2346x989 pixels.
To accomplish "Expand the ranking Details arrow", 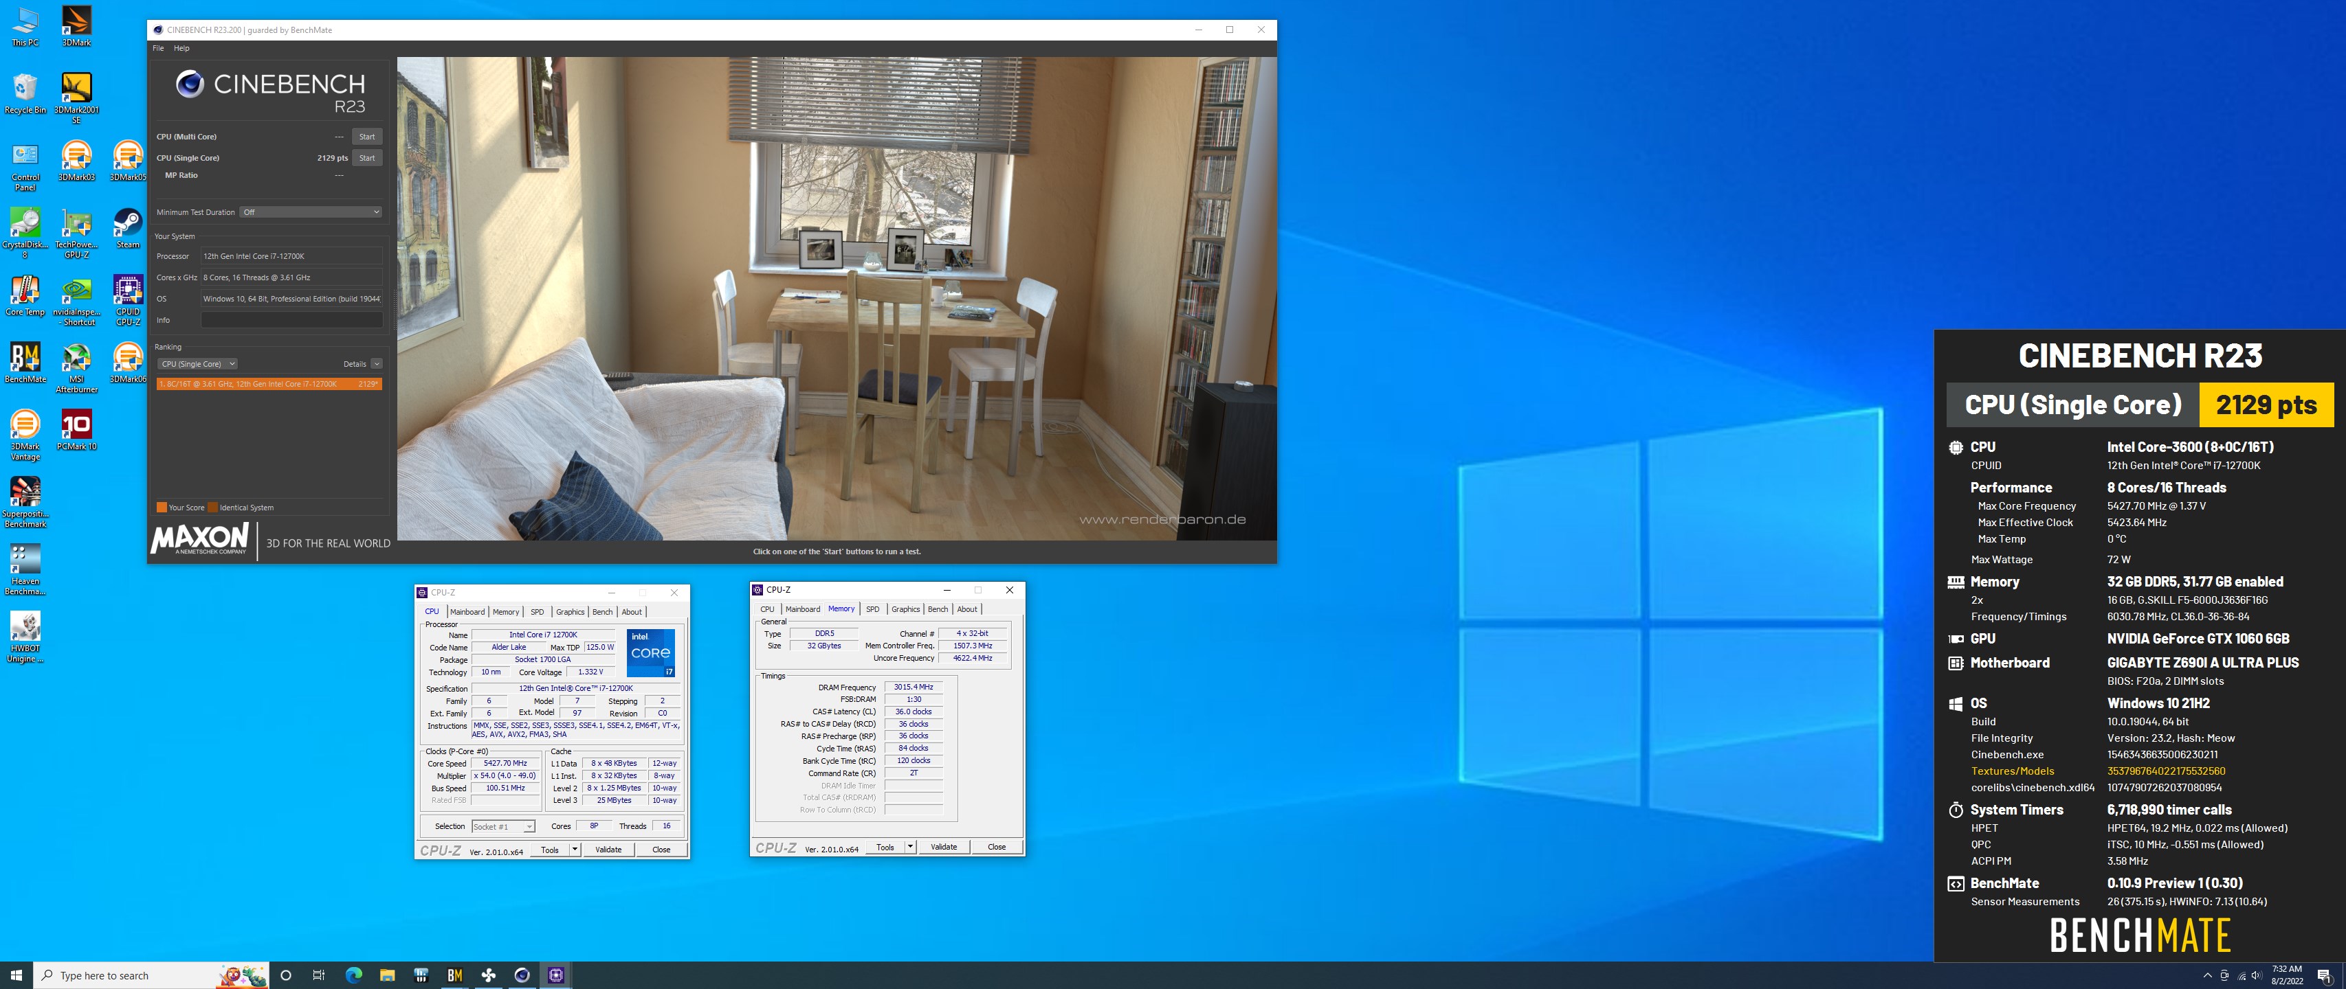I will [x=376, y=364].
